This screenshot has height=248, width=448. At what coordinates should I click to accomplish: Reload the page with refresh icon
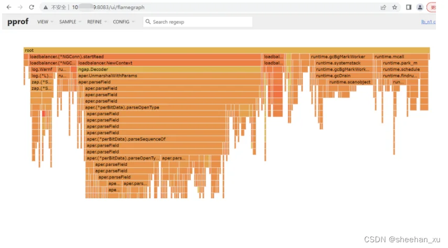pos(31,7)
